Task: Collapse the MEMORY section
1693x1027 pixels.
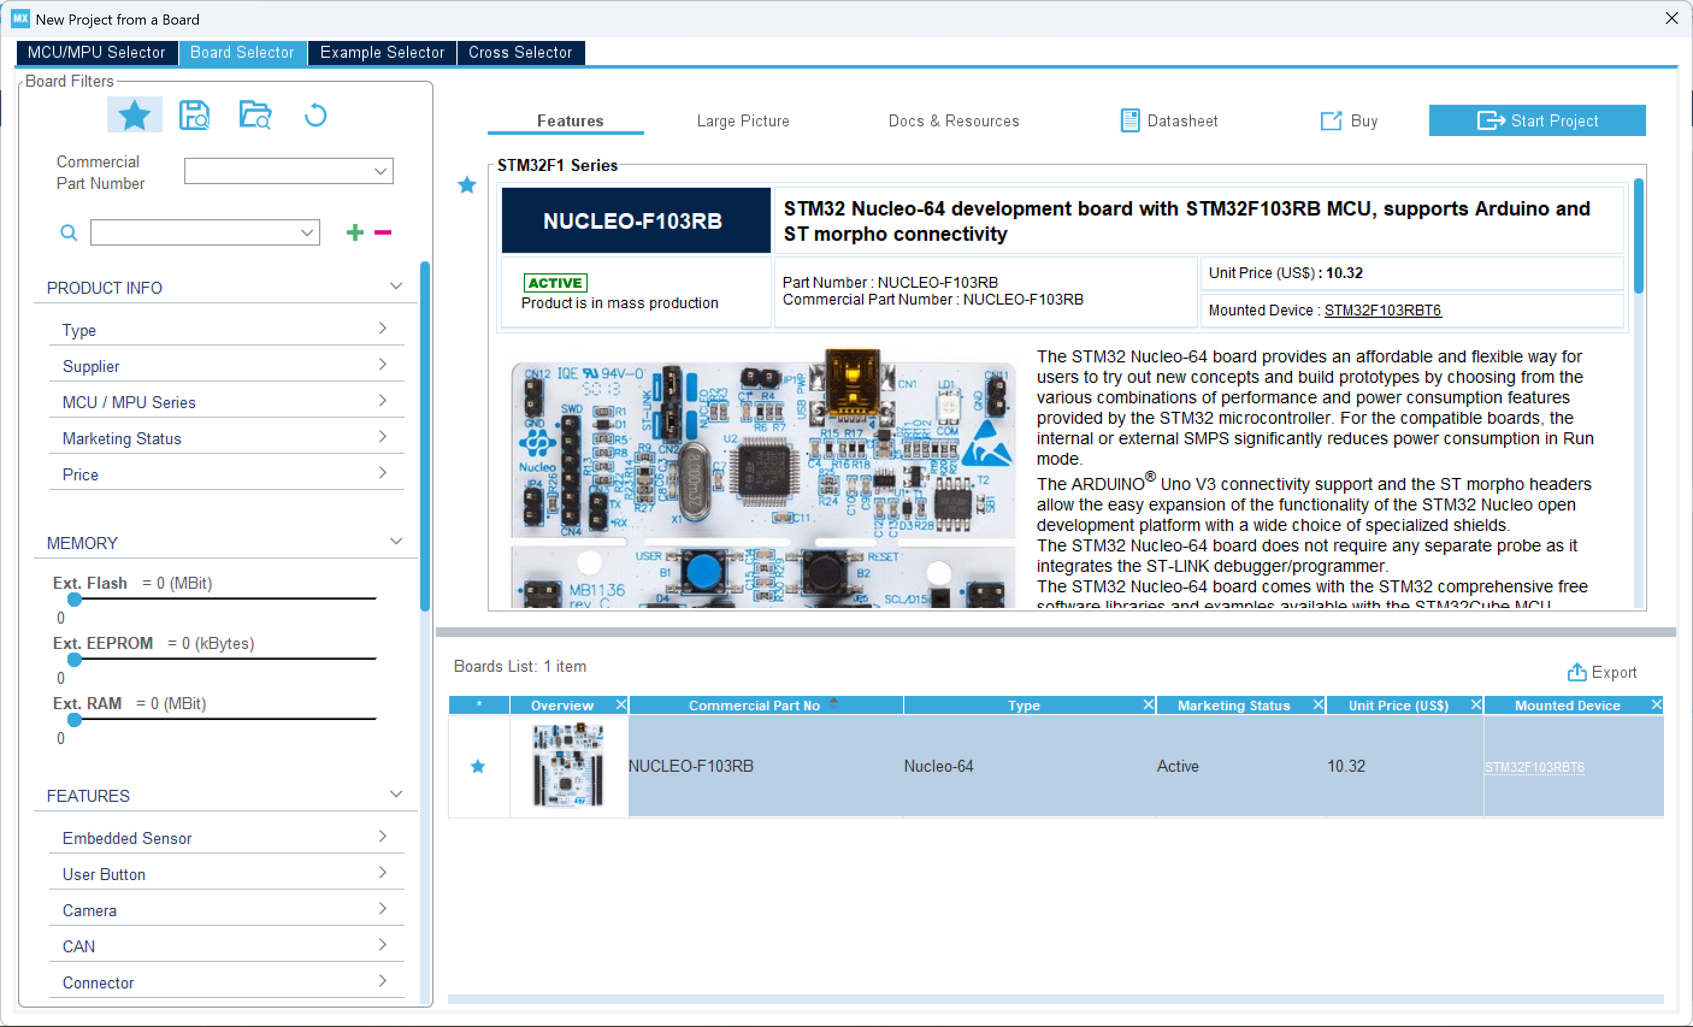Action: click(396, 542)
